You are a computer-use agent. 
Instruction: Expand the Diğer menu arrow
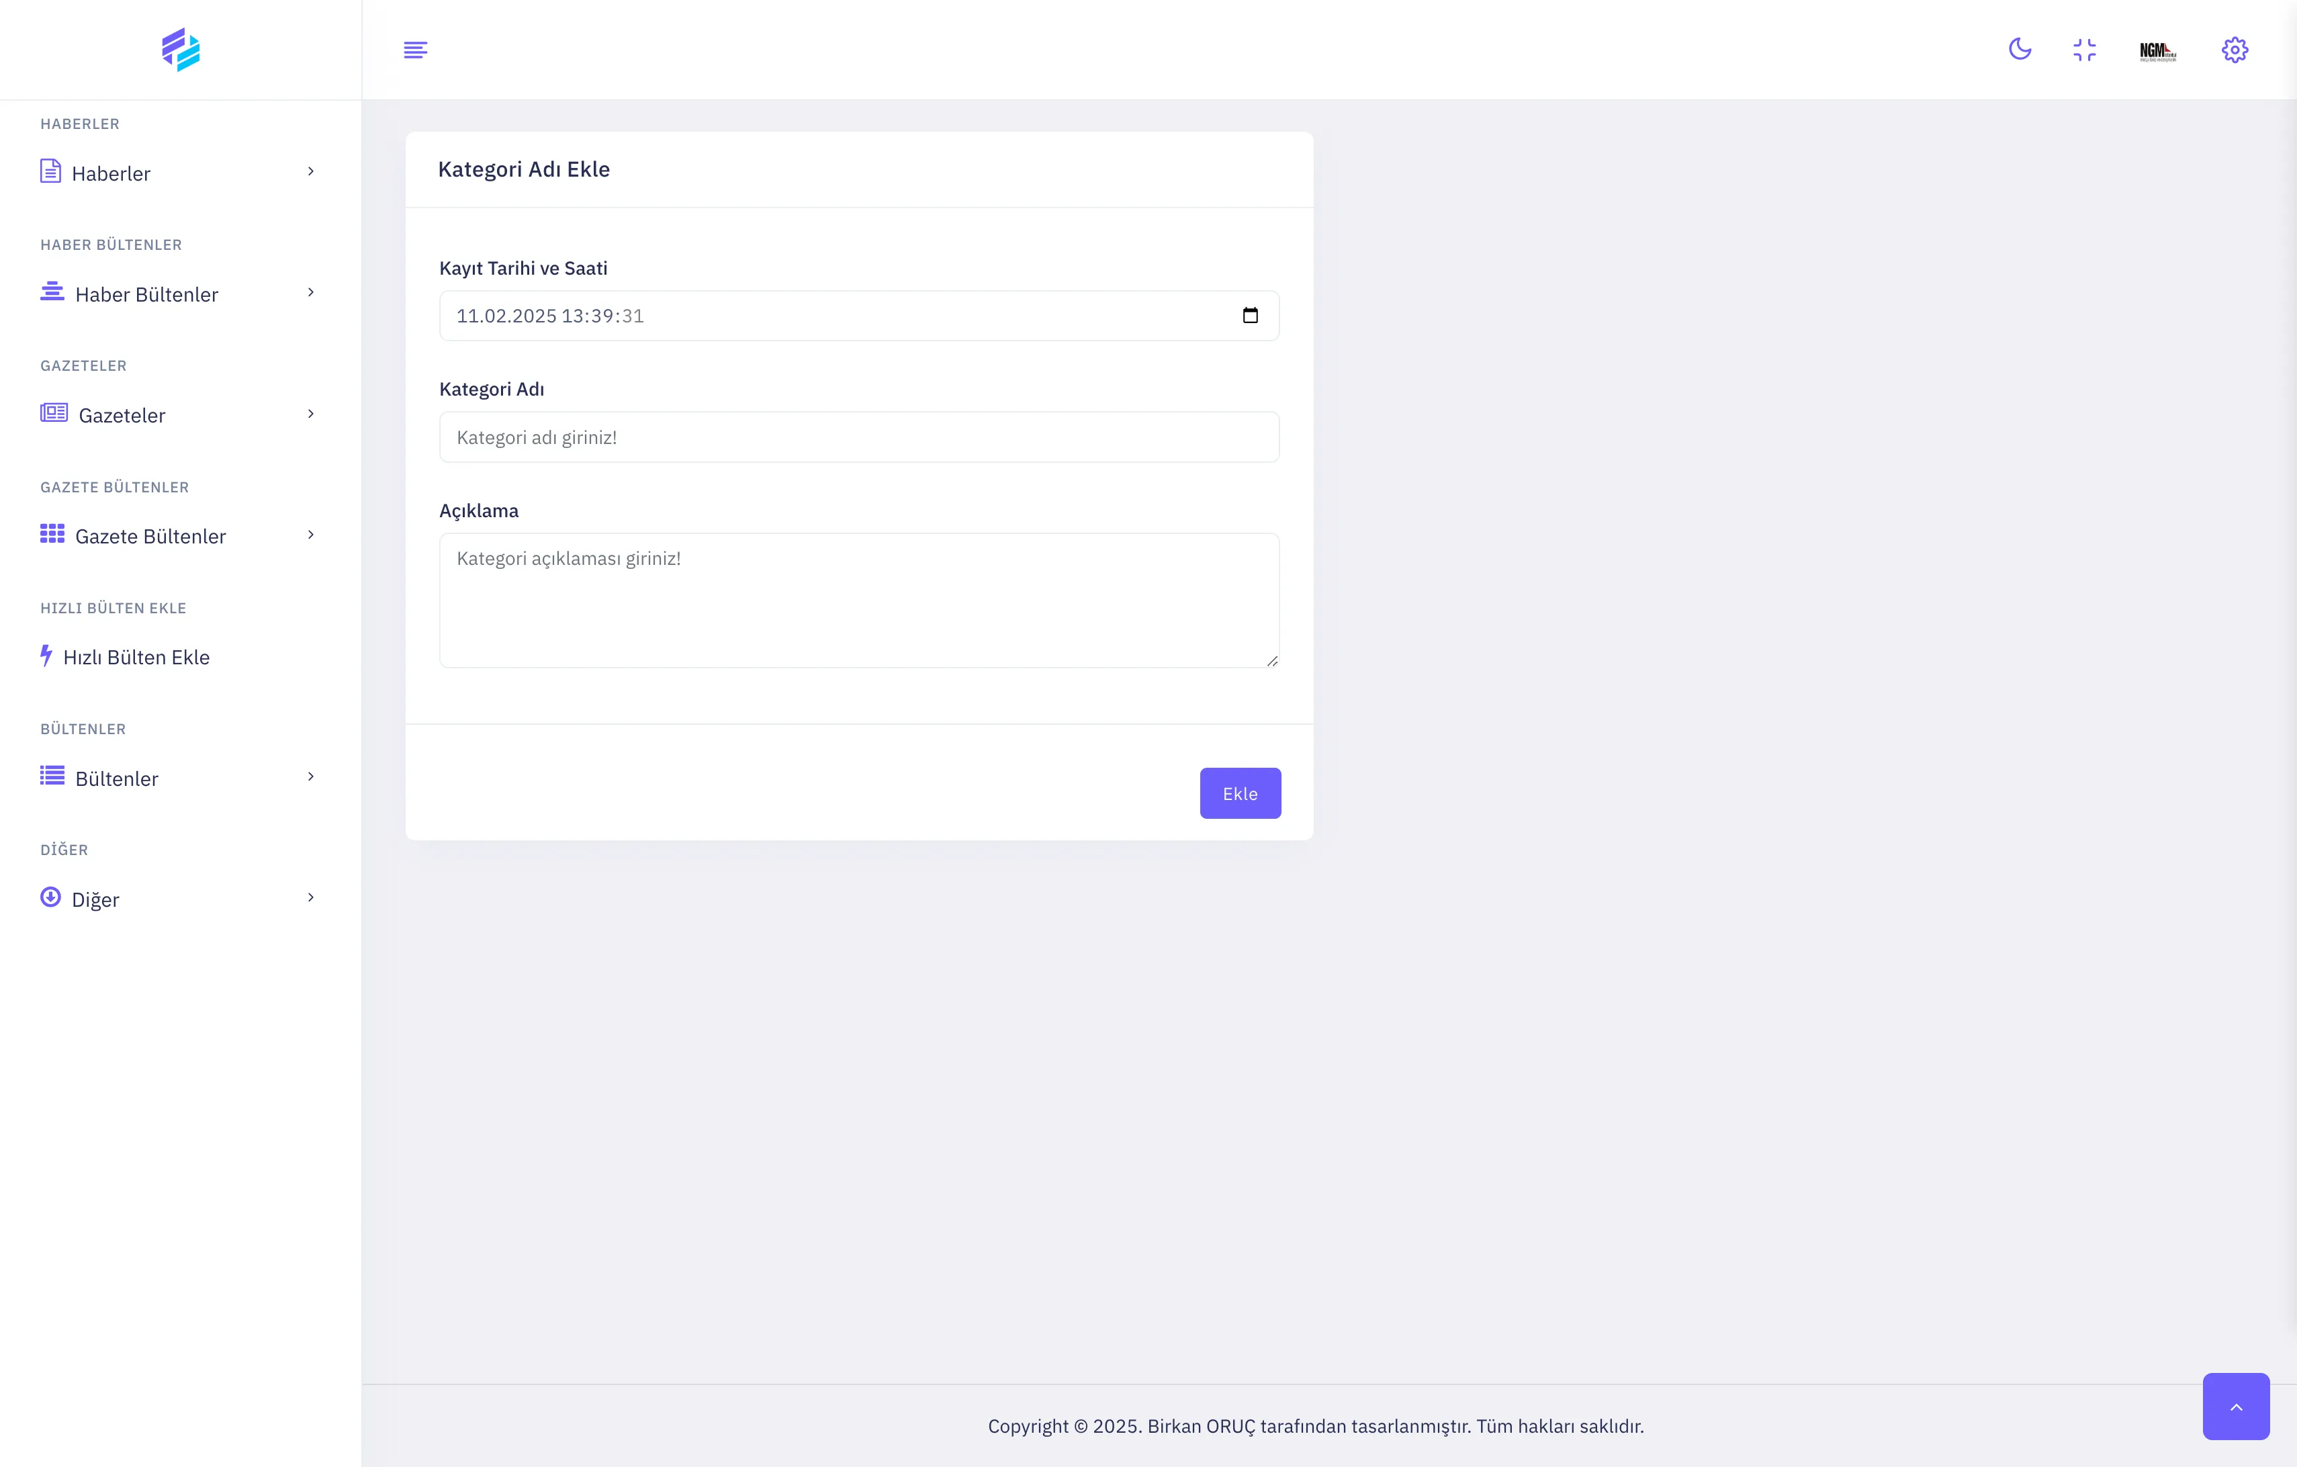[310, 897]
